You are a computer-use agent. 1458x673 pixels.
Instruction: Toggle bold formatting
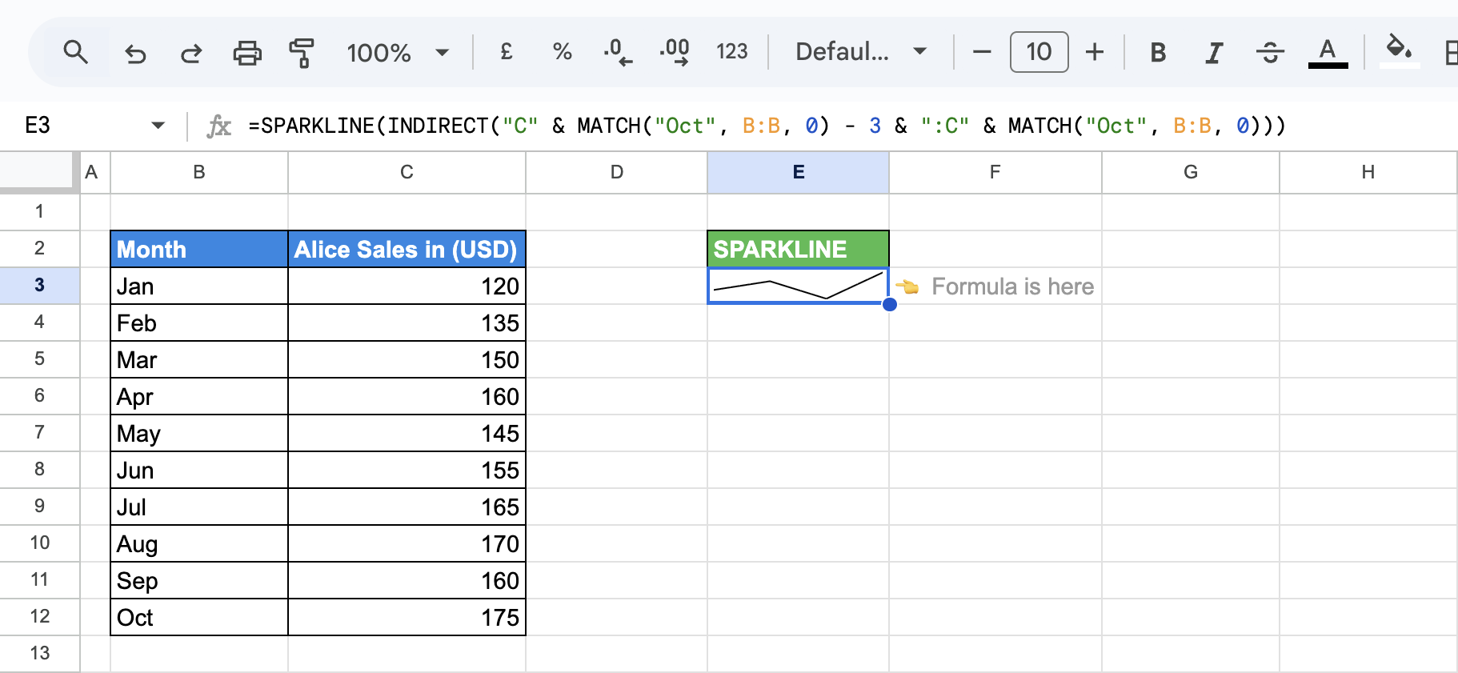click(1157, 53)
